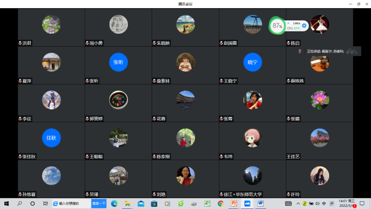Select participant tile named 张昕
Viewport: 371px width, 209px height.
tap(118, 66)
